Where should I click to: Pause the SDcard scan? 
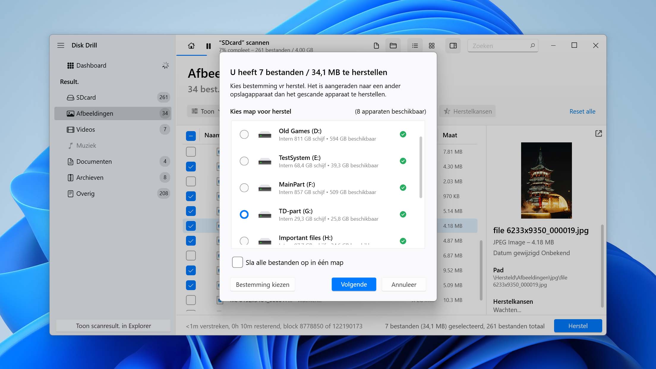tap(209, 46)
